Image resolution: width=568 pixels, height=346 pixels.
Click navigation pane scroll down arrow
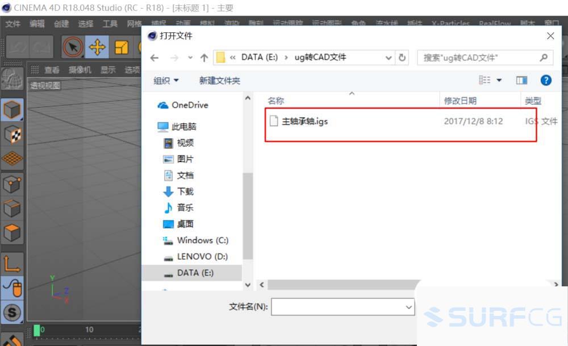tap(248, 285)
